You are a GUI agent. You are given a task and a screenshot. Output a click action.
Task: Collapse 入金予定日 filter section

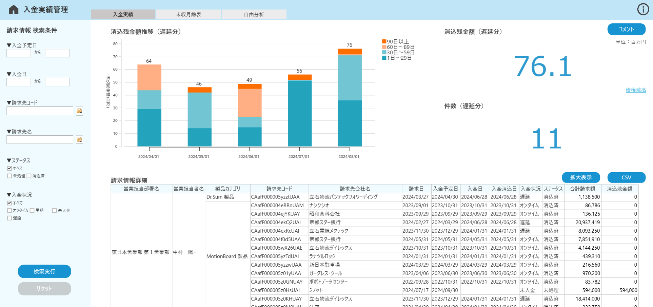click(x=9, y=45)
